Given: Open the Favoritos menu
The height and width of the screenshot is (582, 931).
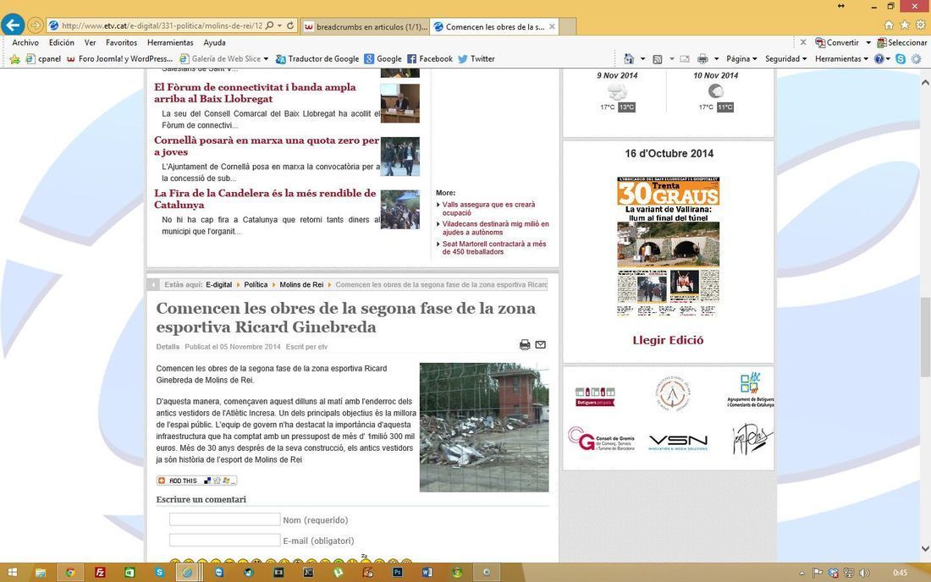Looking at the screenshot, I should point(121,42).
